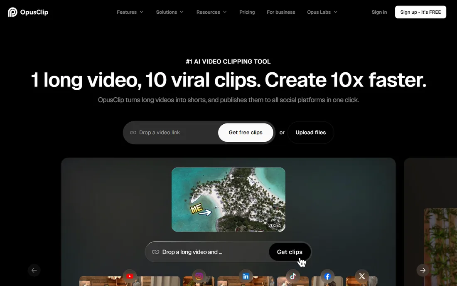Click the Sign in link
Screen dimensions: 457x286
pyautogui.click(x=379, y=12)
